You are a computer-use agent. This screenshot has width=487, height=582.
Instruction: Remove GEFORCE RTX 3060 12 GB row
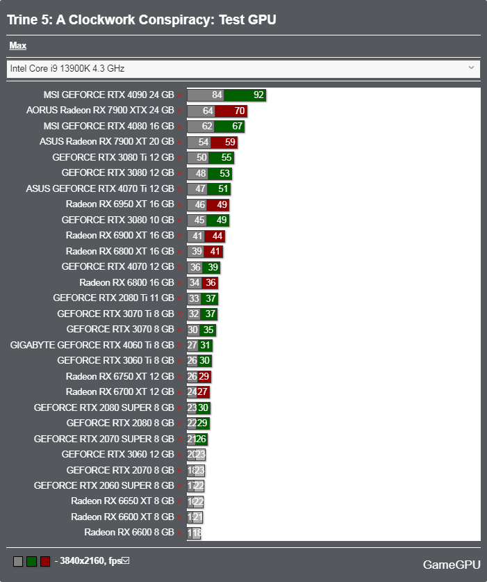(x=179, y=455)
